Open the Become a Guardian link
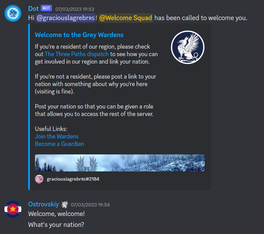Image resolution: width=264 pixels, height=234 pixels. click(x=59, y=144)
